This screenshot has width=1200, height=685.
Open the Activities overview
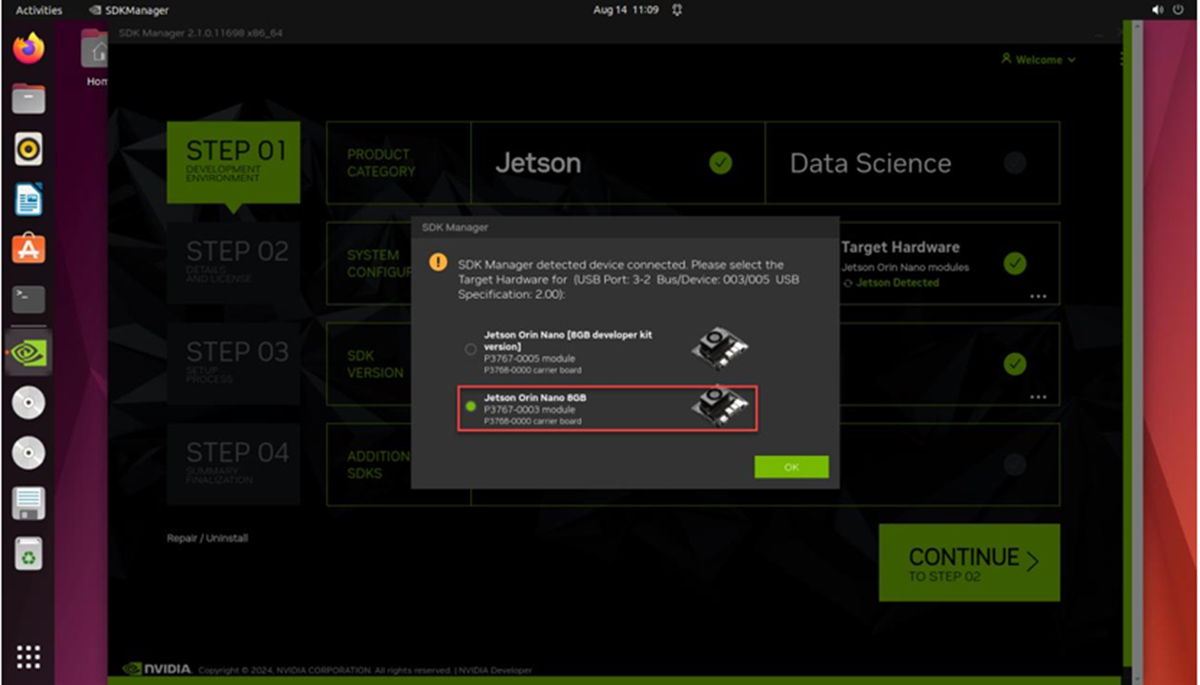coord(39,10)
